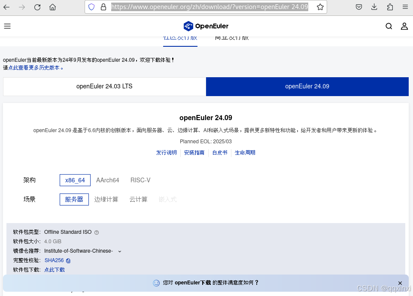
Task: Select x86_64 architecture
Action: point(75,180)
